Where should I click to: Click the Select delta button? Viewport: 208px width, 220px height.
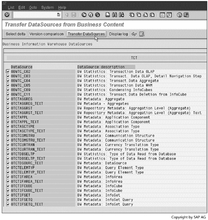[15, 34]
